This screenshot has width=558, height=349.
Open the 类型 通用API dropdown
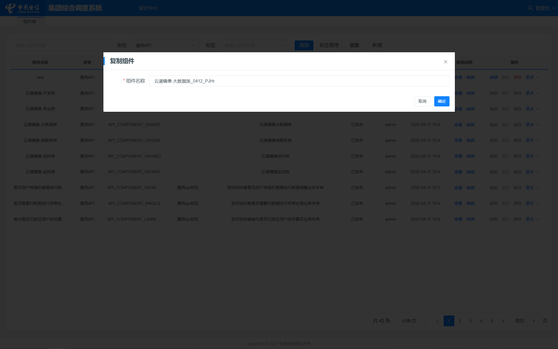165,45
